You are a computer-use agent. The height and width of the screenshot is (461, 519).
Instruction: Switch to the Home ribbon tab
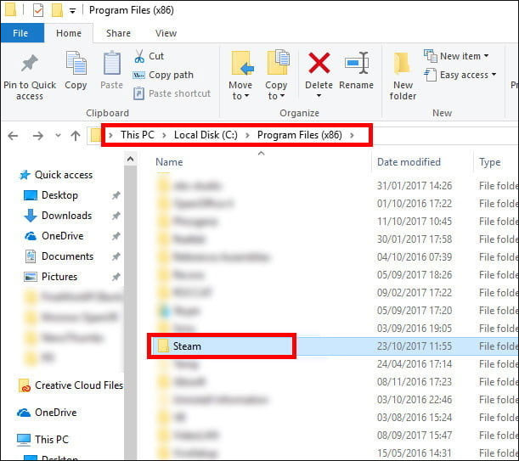pyautogui.click(x=69, y=33)
